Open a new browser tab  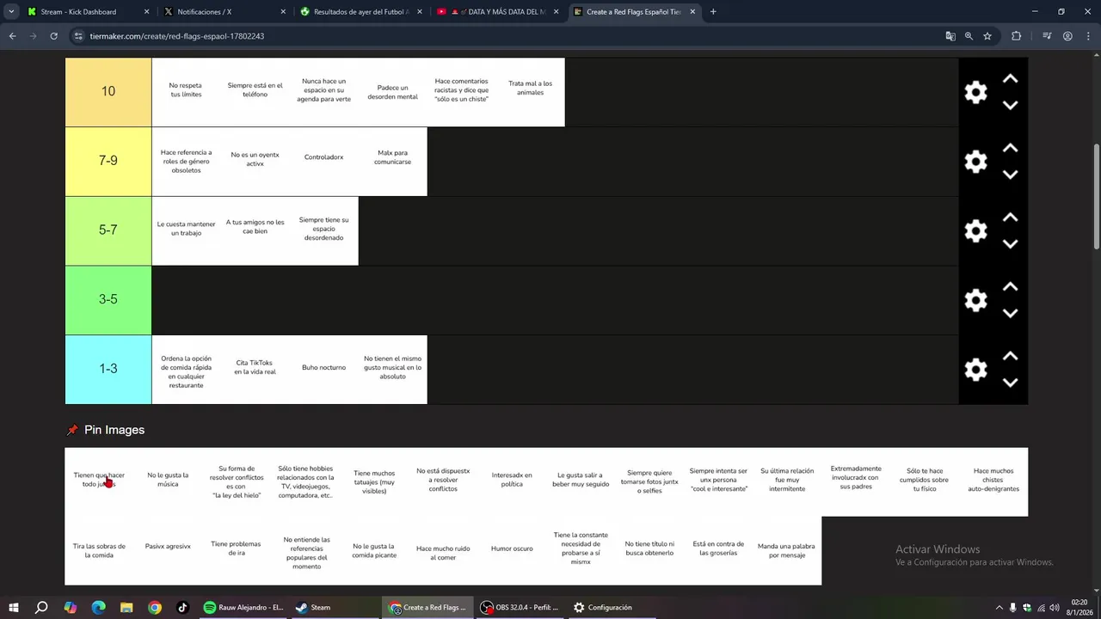tap(713, 12)
